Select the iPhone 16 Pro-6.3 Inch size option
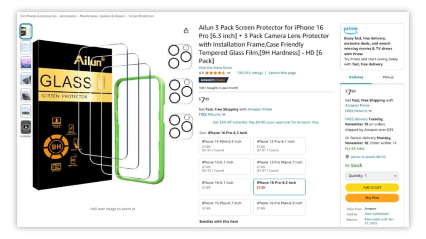 coord(279,187)
